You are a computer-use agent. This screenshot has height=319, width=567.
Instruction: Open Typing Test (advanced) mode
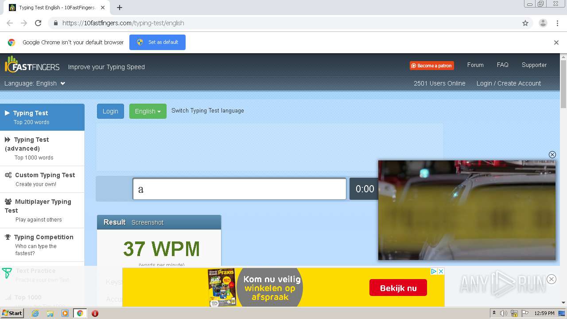[x=42, y=148]
